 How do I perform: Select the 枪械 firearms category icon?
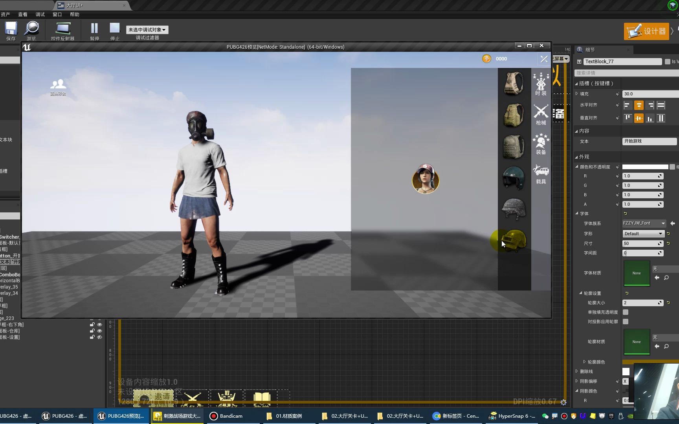(541, 115)
